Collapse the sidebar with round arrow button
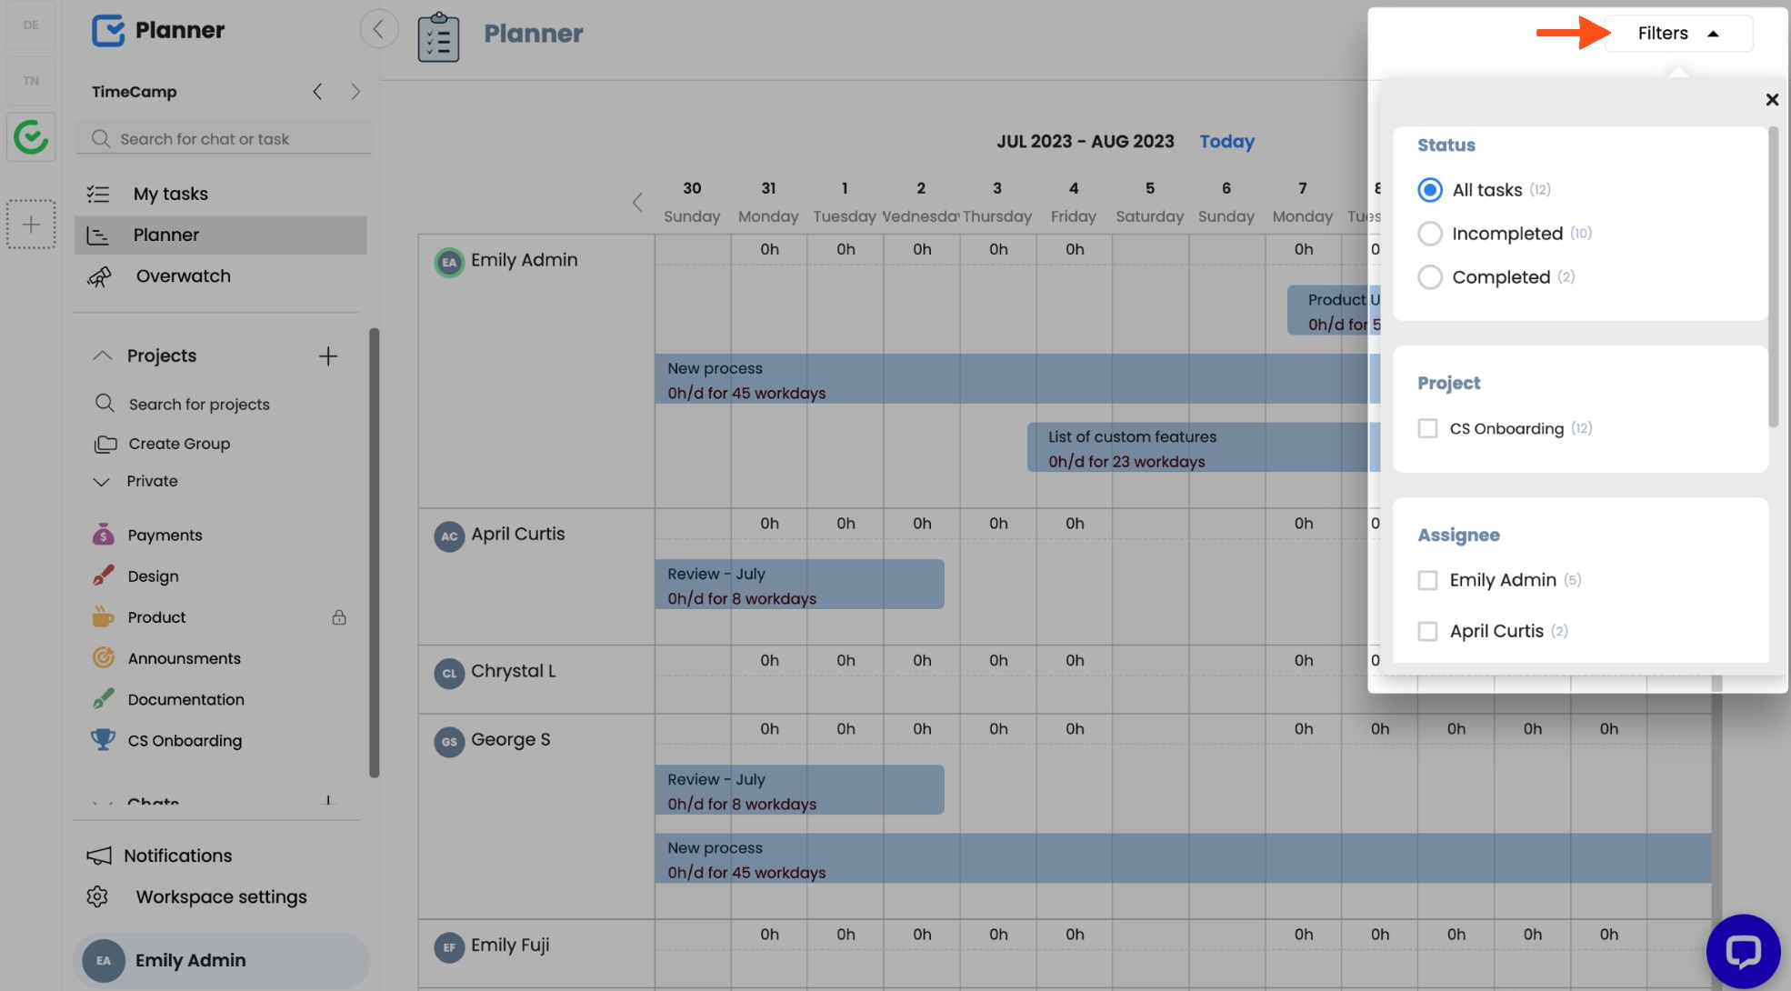The height and width of the screenshot is (991, 1791). point(378,29)
